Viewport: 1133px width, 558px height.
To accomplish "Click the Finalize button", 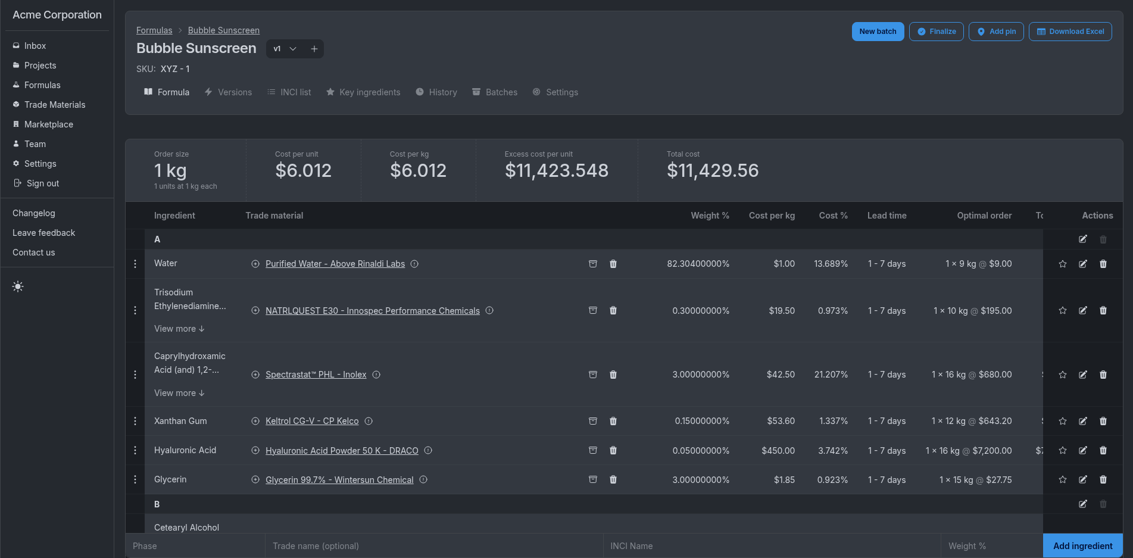I will tap(937, 32).
